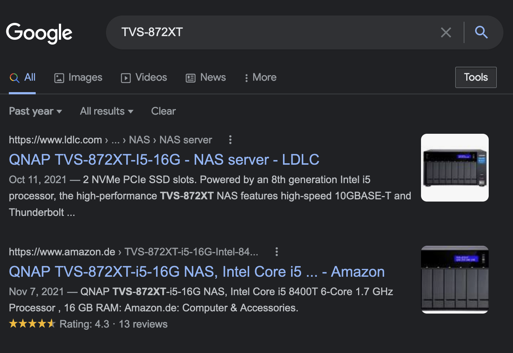The width and height of the screenshot is (513, 353).
Task: Clear the search box with X icon
Action: pyautogui.click(x=446, y=32)
